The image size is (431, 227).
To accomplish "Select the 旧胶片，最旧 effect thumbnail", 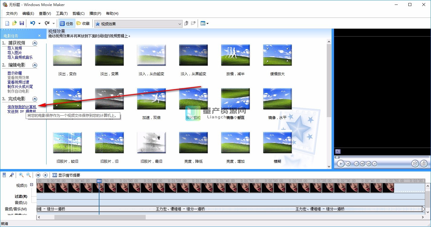I will click(x=151, y=142).
